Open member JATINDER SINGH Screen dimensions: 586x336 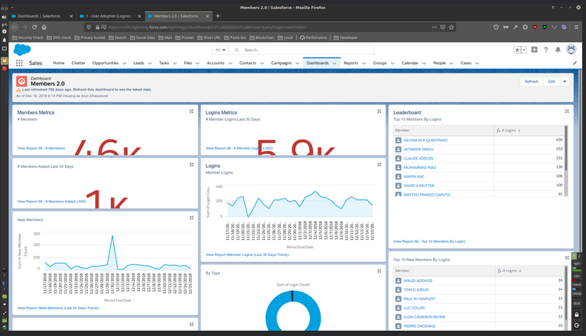418,149
